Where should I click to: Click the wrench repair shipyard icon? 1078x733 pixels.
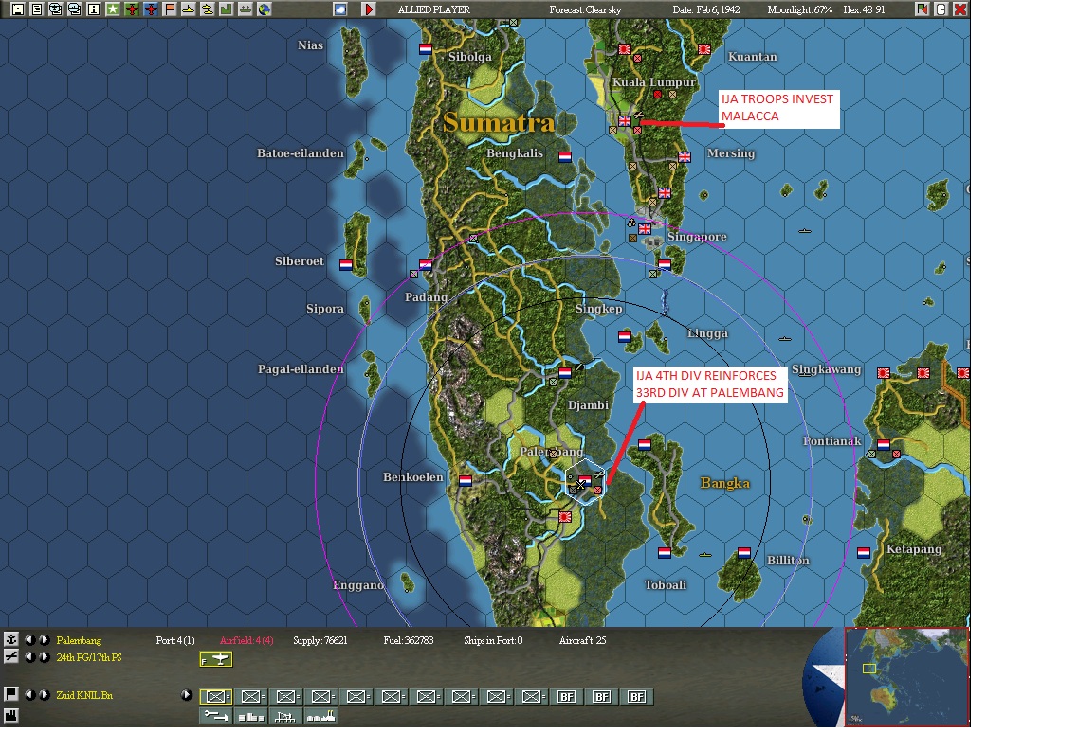tap(216, 716)
